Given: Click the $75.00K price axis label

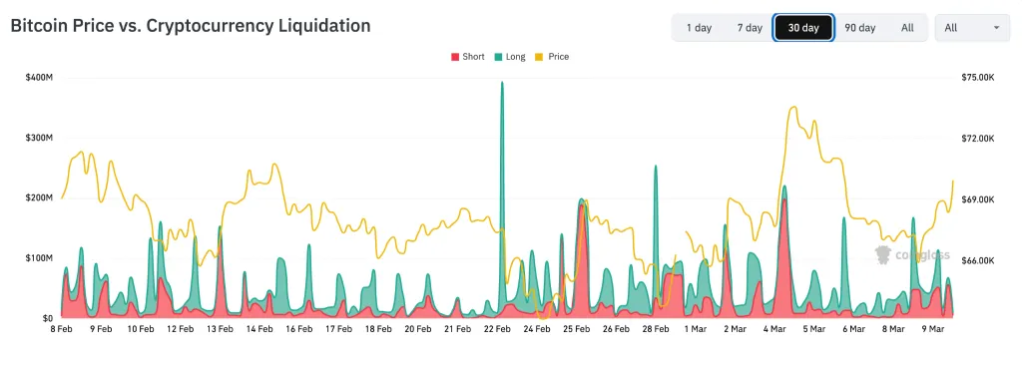Looking at the screenshot, I should 978,78.
